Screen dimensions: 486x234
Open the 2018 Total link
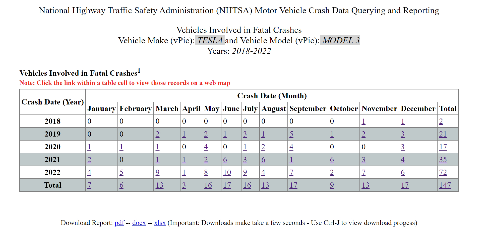[441, 121]
